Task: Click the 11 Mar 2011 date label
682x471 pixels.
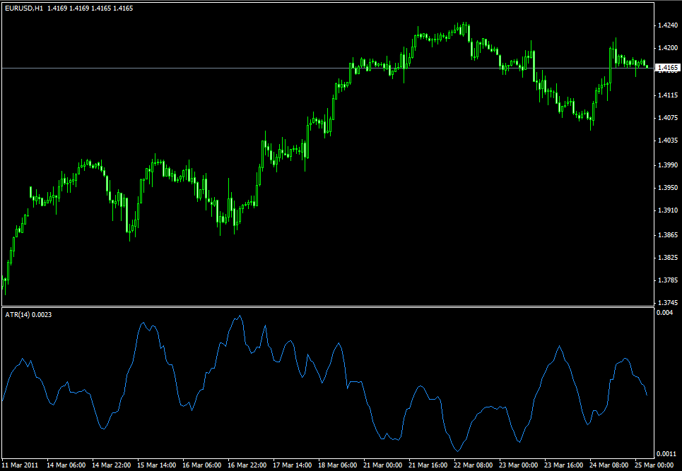Action: pyautogui.click(x=20, y=465)
